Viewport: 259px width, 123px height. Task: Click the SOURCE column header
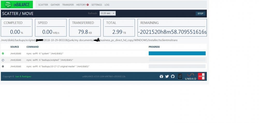pyautogui.click(x=15, y=47)
